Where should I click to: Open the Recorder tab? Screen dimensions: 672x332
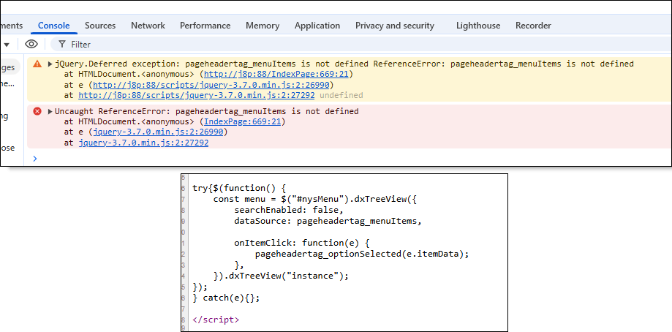coord(533,26)
